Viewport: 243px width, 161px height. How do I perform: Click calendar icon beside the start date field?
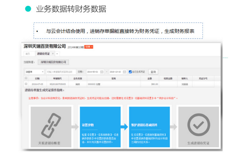click(x=102, y=72)
